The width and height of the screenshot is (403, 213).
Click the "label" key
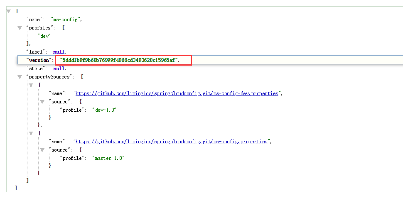tap(35, 52)
